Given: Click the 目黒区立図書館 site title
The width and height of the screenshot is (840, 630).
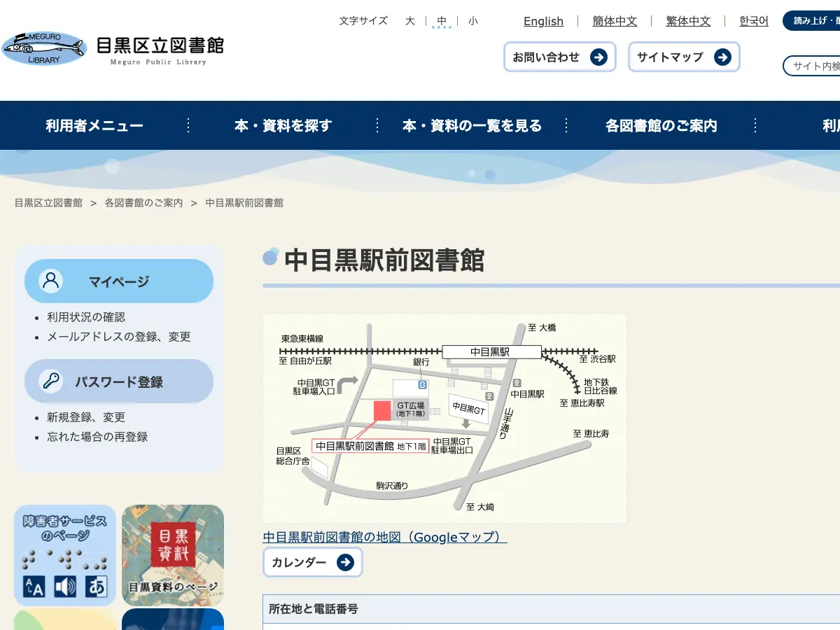Looking at the screenshot, I should tap(160, 46).
